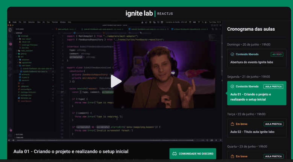Viewport: 293px width, 162px height.
Task: Click the 'Segunda • 21 de junho • 19h00' date text
Action: [x=249, y=77]
